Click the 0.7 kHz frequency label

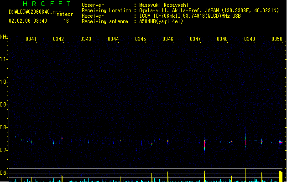point(4,150)
